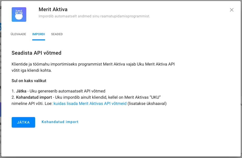242x158 pixels.
Task: Click the Kohandatud import link
Action: (x=60, y=122)
